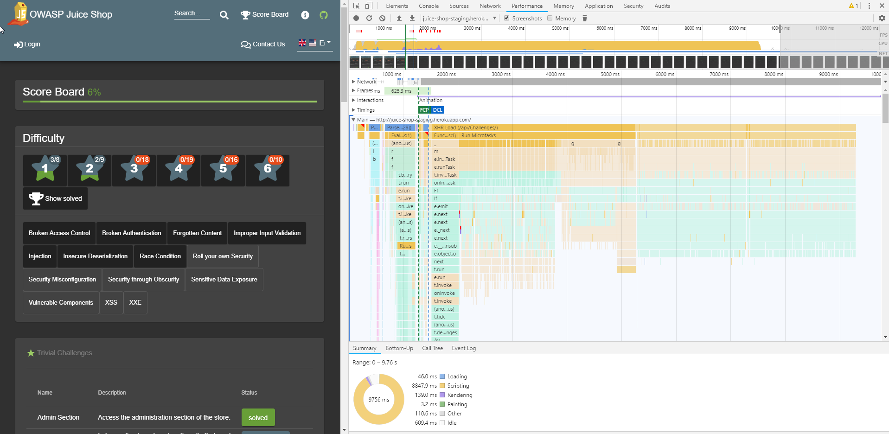Viewport: 889px width, 434px height.
Task: Expand the Timings track
Action: [353, 110]
